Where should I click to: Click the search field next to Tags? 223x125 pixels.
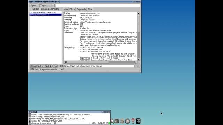click(x=98, y=6)
